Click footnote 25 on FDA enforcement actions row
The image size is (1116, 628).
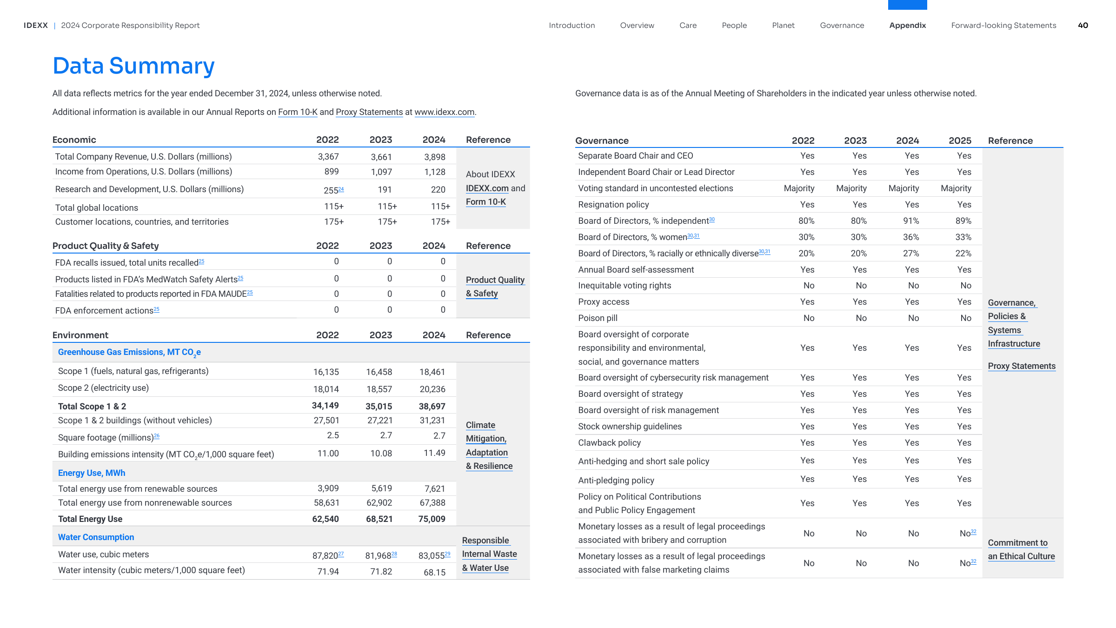(156, 309)
